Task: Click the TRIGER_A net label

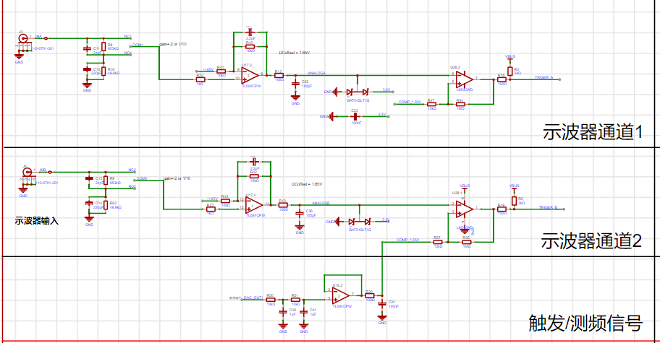Action: (x=543, y=77)
